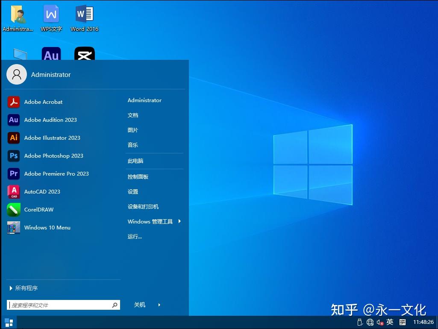Open 设置 from the Start menu
This screenshot has width=438, height=329.
pos(133,191)
